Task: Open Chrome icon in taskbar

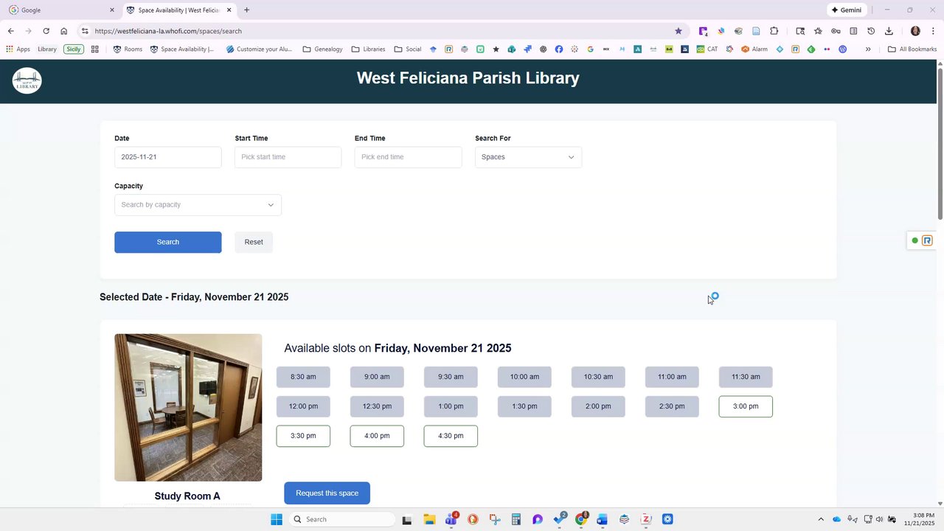Action: coord(581,519)
